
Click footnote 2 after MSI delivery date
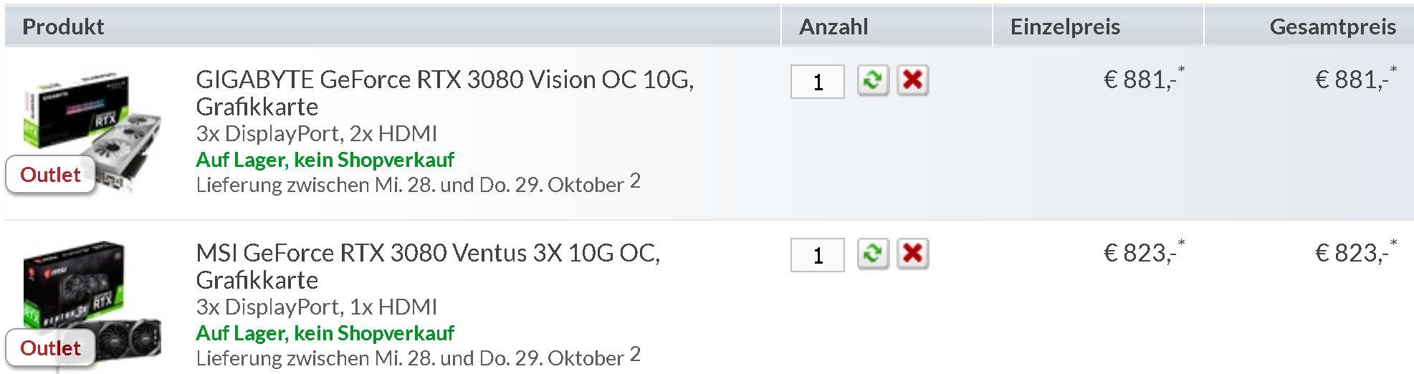(635, 354)
